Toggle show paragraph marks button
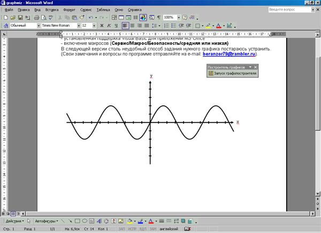 (159, 18)
